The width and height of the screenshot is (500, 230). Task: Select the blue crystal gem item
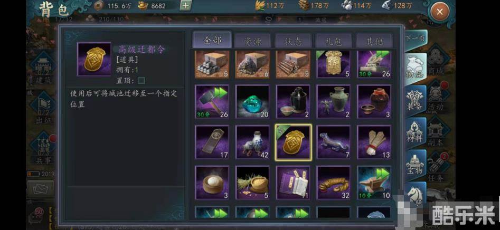click(x=252, y=102)
